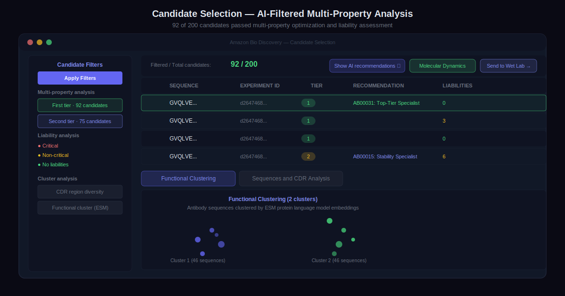
Task: Select the Critical liability filter
Action: (x=50, y=146)
